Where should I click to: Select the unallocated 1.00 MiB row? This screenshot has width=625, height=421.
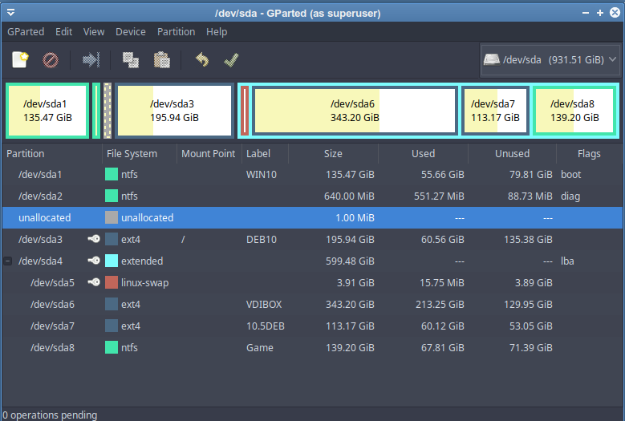click(x=313, y=218)
